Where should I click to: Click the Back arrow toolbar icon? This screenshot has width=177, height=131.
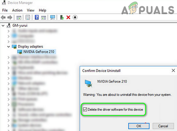[x=3, y=17]
